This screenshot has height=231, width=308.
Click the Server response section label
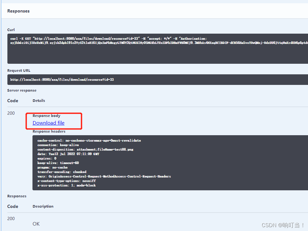pos(22,90)
